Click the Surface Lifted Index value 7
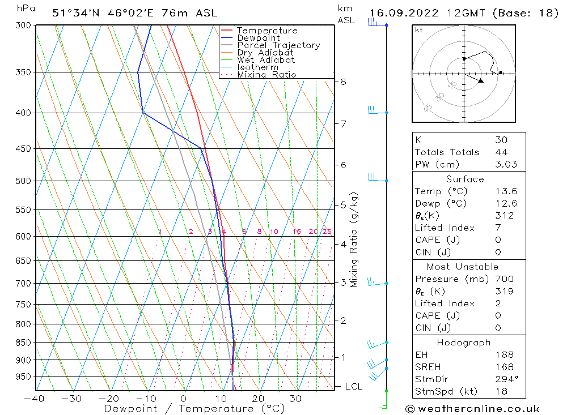 point(498,228)
